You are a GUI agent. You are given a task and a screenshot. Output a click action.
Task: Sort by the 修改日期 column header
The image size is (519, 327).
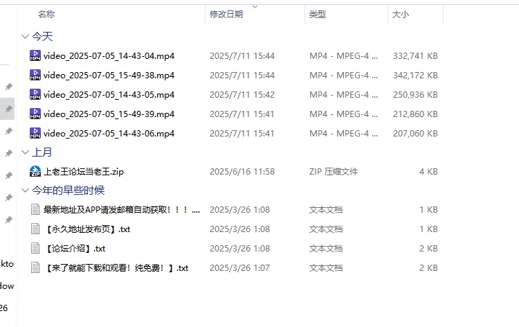click(226, 15)
